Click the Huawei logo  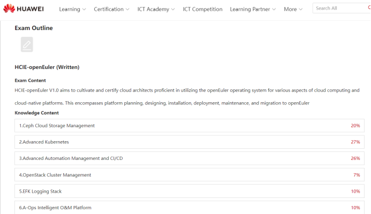pos(24,9)
